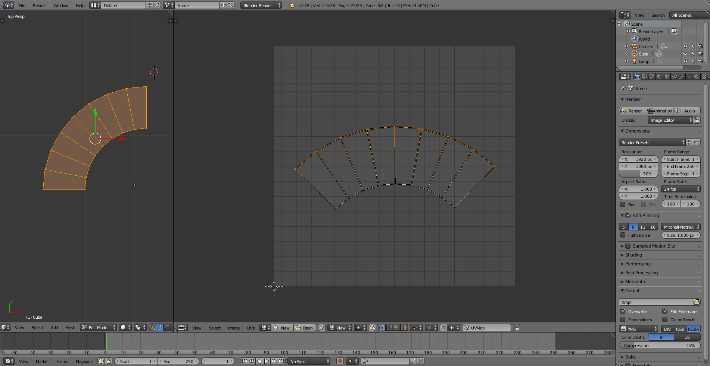710x366 pixels.
Task: Open the 24 fps frame rate dropdown
Action: click(681, 189)
